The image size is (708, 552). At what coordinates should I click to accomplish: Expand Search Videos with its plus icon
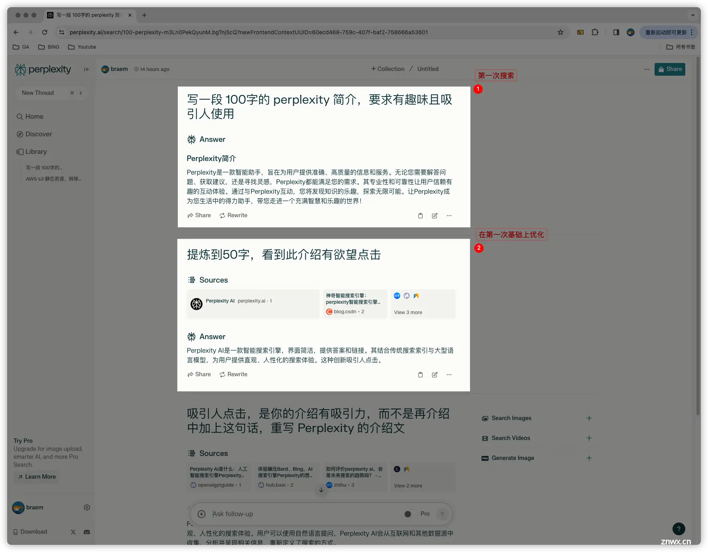tap(589, 438)
